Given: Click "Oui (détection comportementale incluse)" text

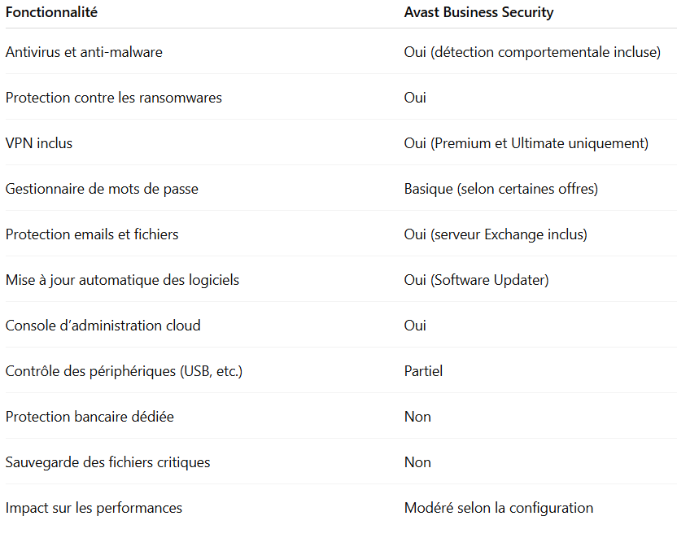Looking at the screenshot, I should pyautogui.click(x=531, y=52).
